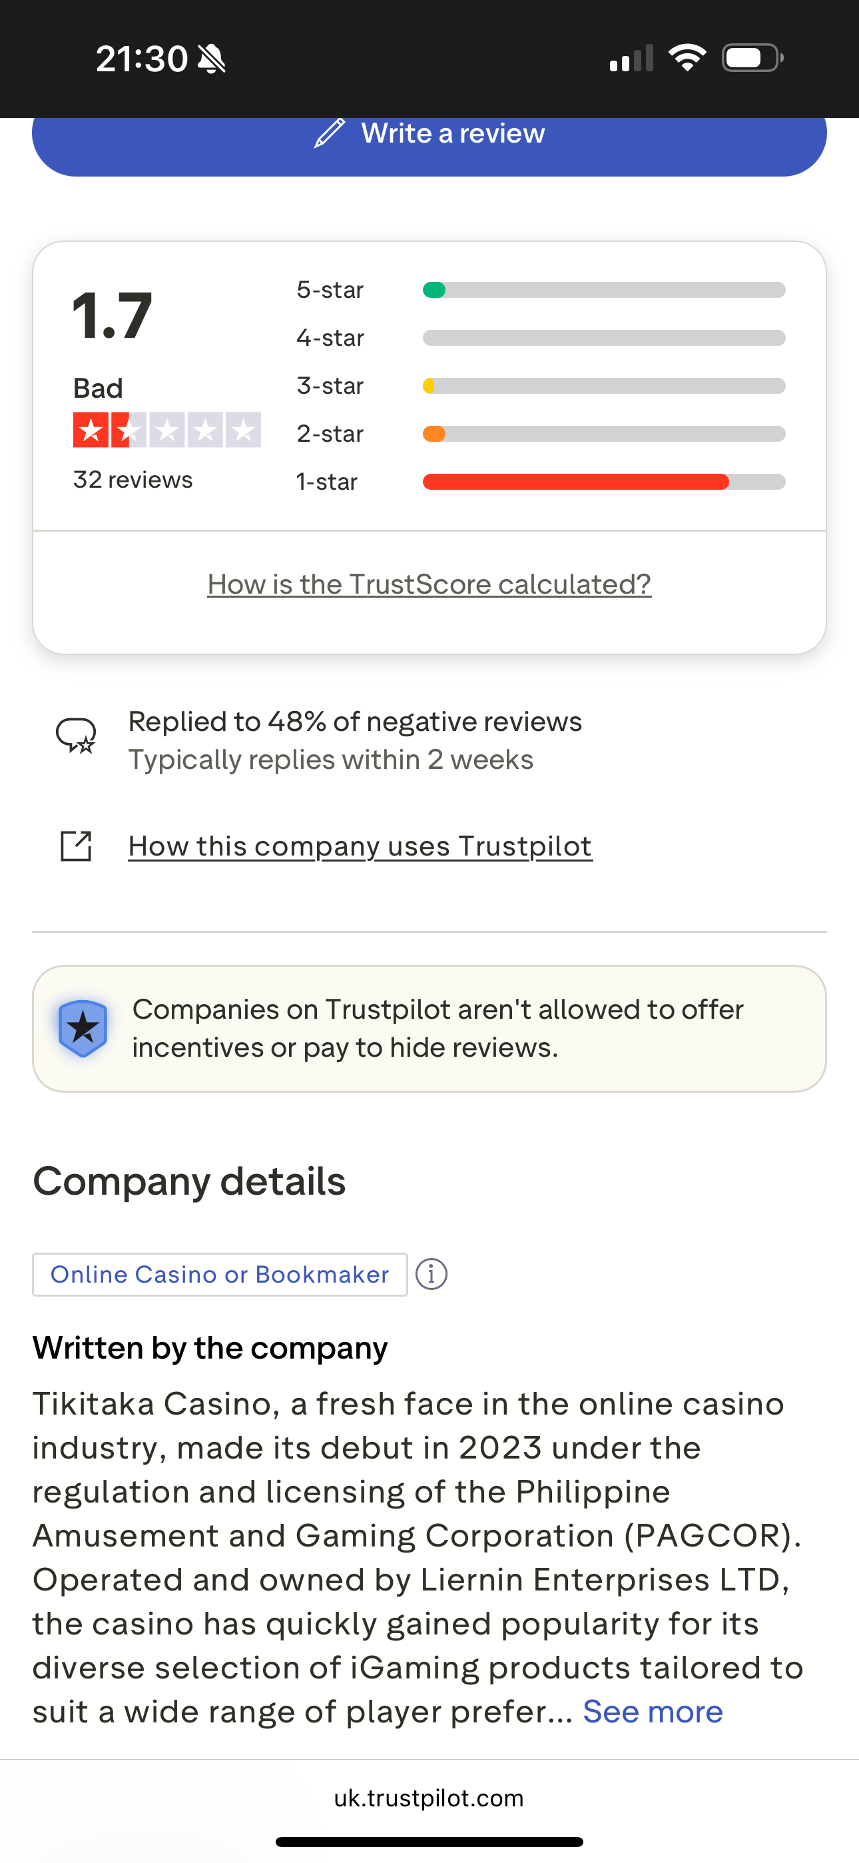The height and width of the screenshot is (1863, 859).
Task: Tap the external link icon
Action: (x=76, y=846)
